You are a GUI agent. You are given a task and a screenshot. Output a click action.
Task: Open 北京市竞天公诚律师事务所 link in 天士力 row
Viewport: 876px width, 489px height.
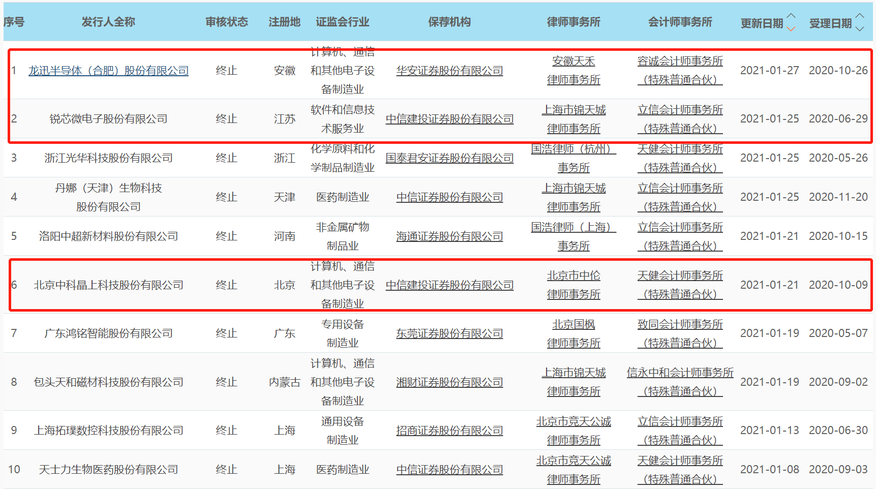[x=573, y=470]
